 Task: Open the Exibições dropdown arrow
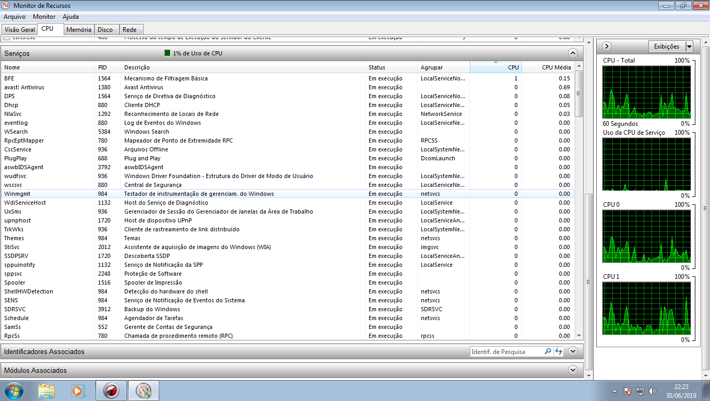689,46
